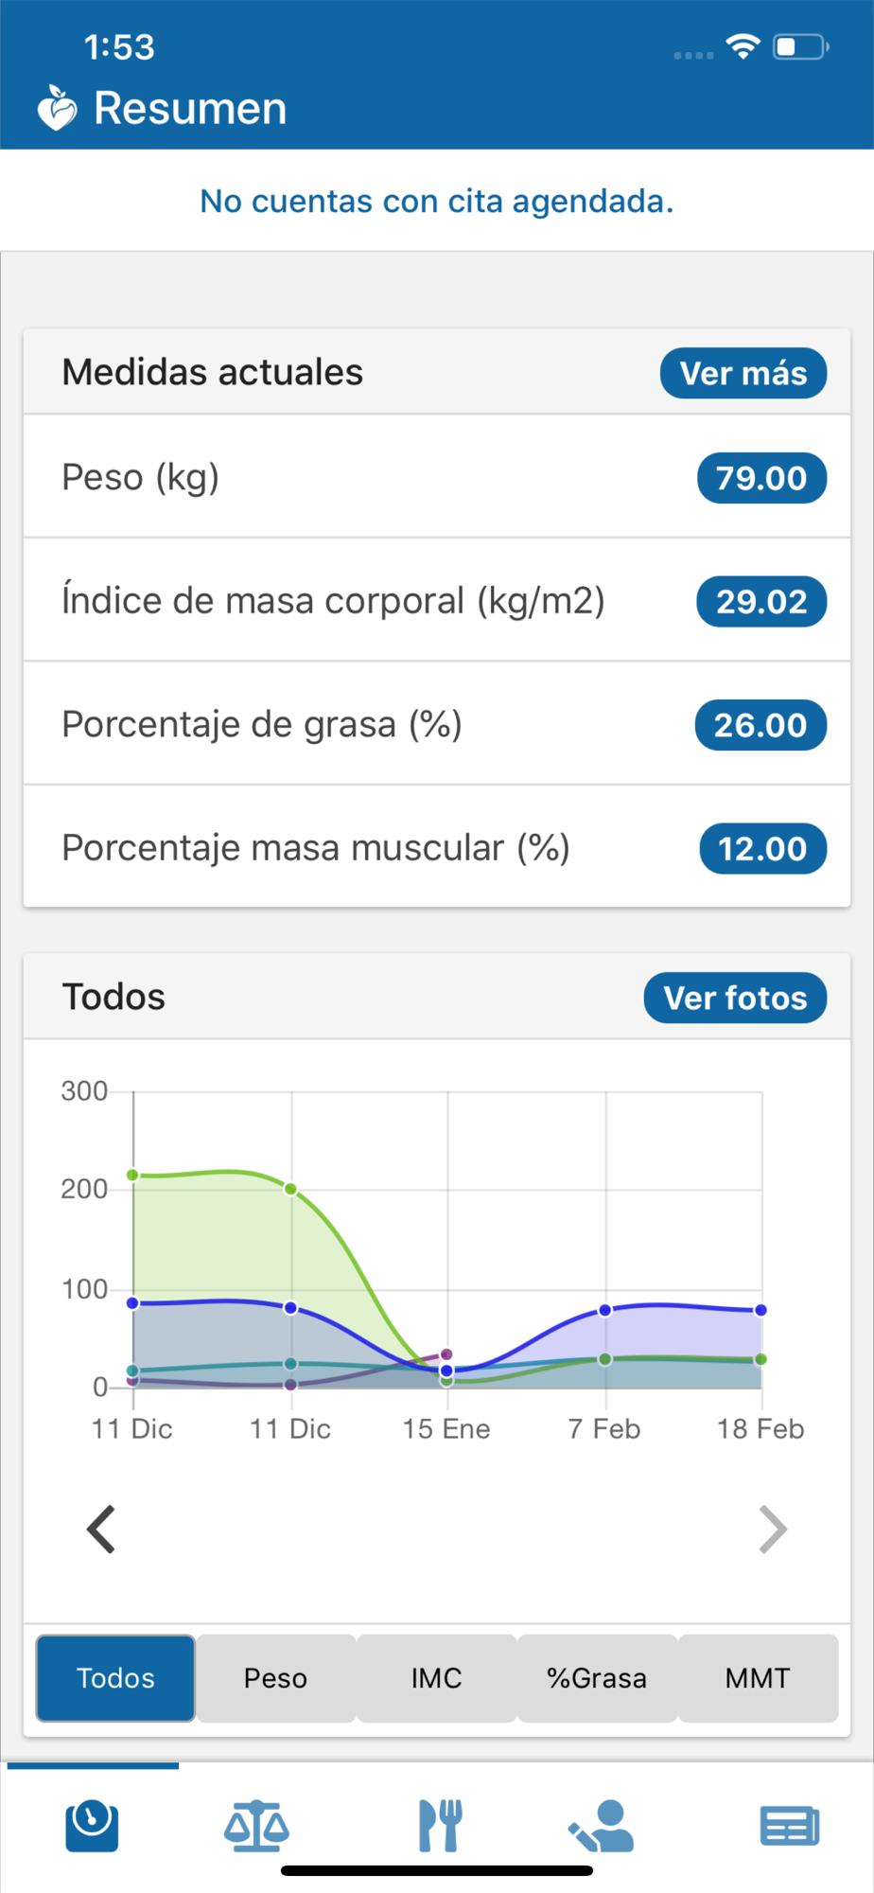Switch chart to IMC filter
874x1893 pixels.
pos(437,1678)
